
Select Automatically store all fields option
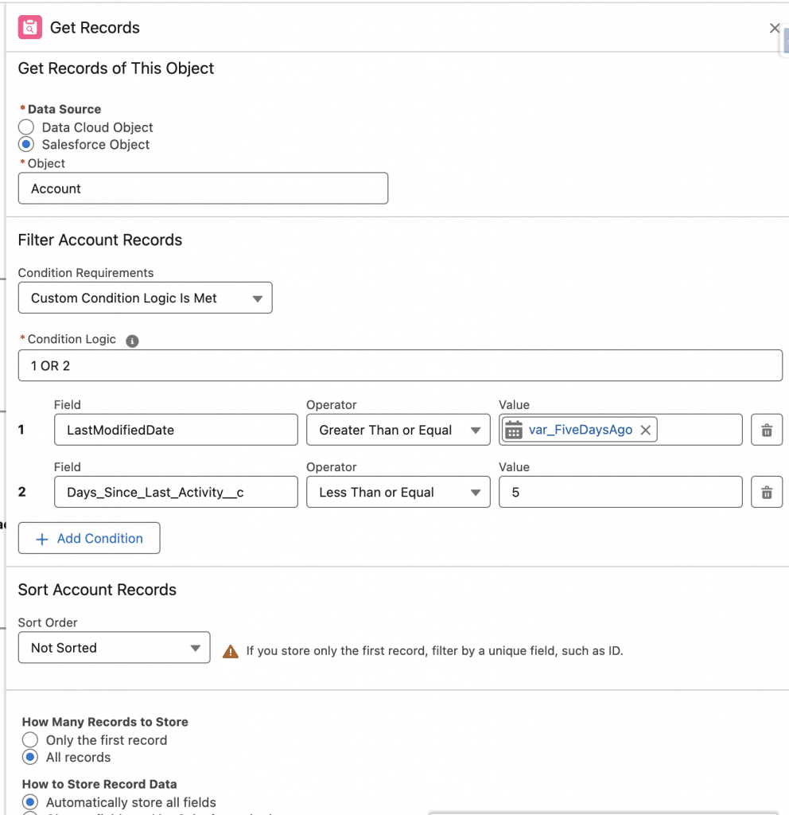[30, 802]
